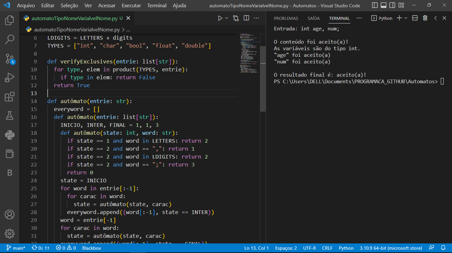Run the Python file with the play button

coord(219,18)
